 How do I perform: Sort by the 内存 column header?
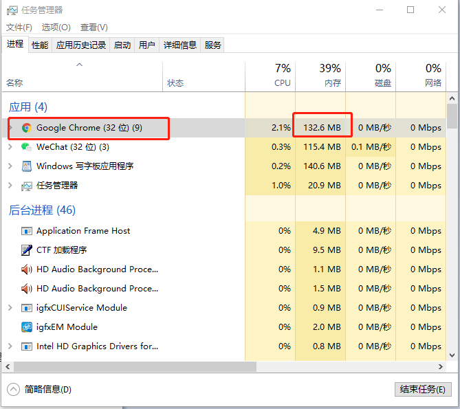pos(320,77)
